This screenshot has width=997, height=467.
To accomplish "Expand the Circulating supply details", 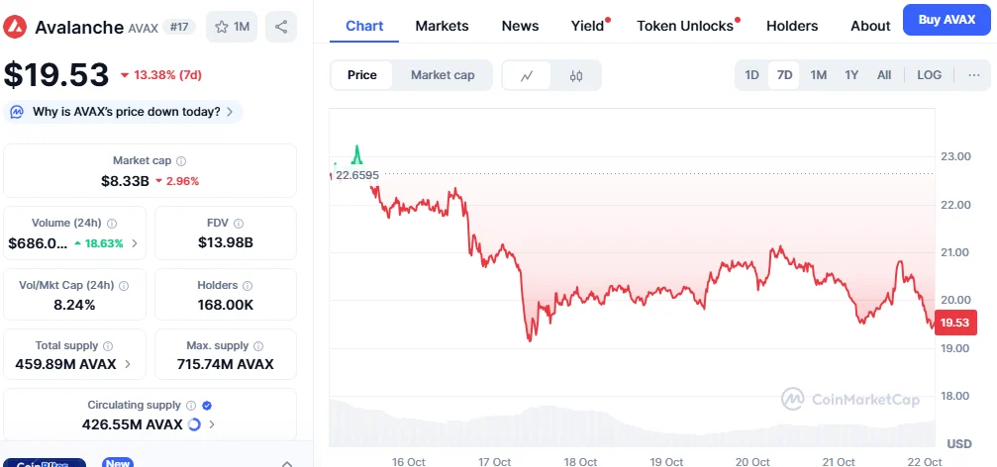I will tap(212, 424).
